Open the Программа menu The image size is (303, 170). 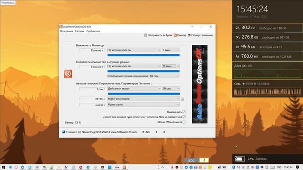[x=66, y=31]
